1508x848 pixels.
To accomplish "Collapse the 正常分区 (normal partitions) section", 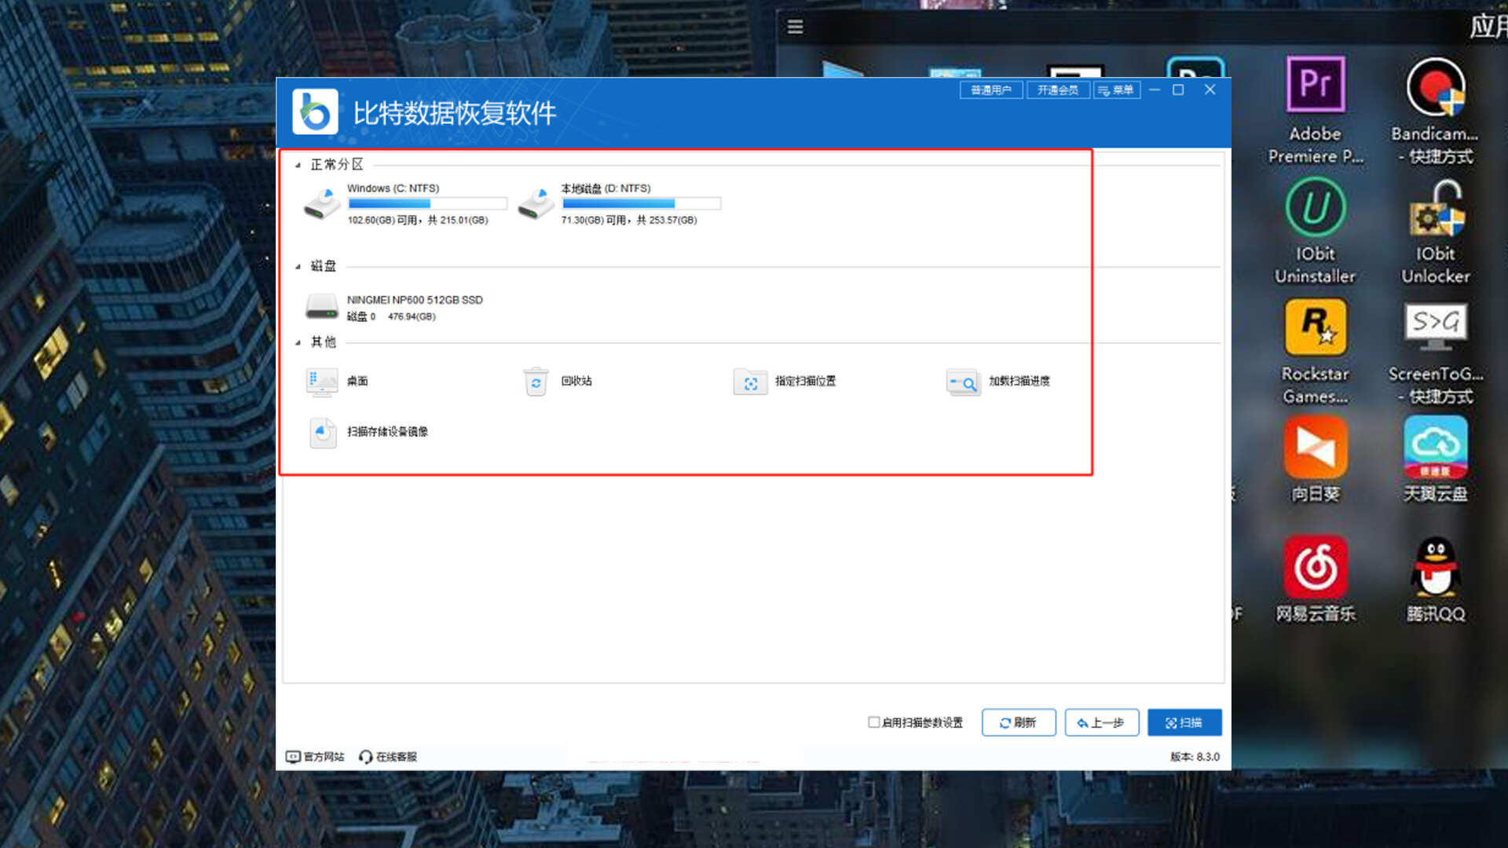I will 298,165.
